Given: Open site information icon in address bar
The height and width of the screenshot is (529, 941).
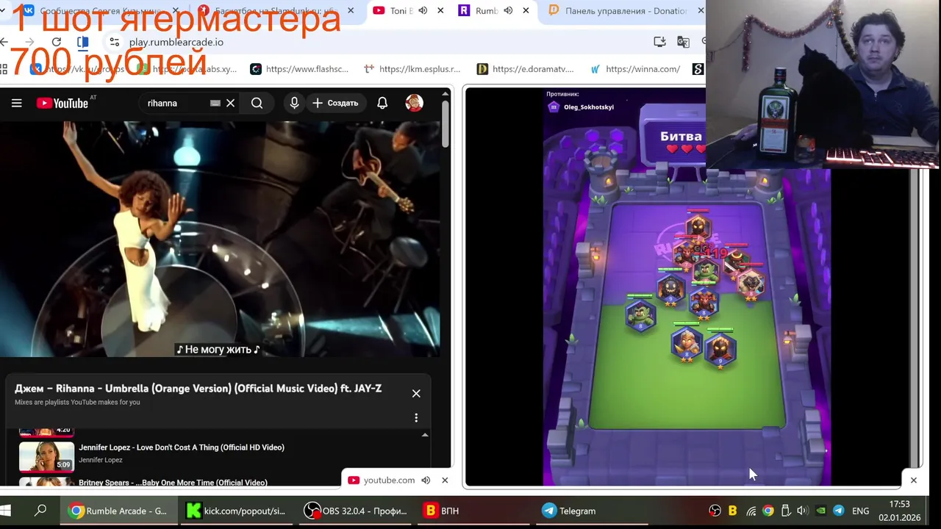Looking at the screenshot, I should [x=113, y=42].
